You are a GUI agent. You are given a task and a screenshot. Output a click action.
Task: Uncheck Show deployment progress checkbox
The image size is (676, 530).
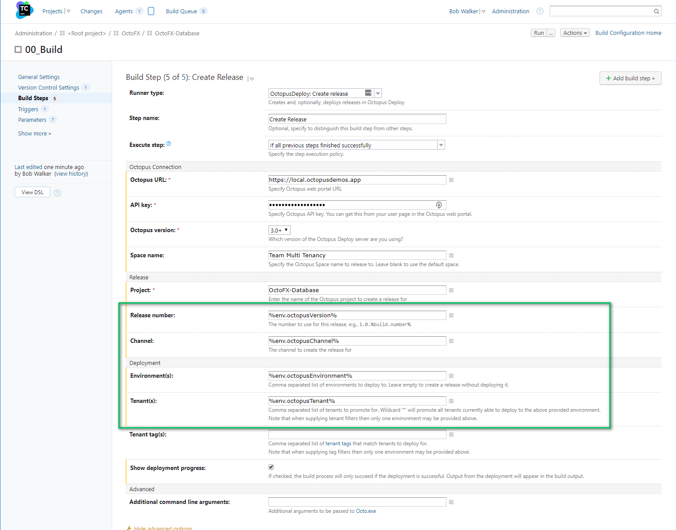[271, 467]
